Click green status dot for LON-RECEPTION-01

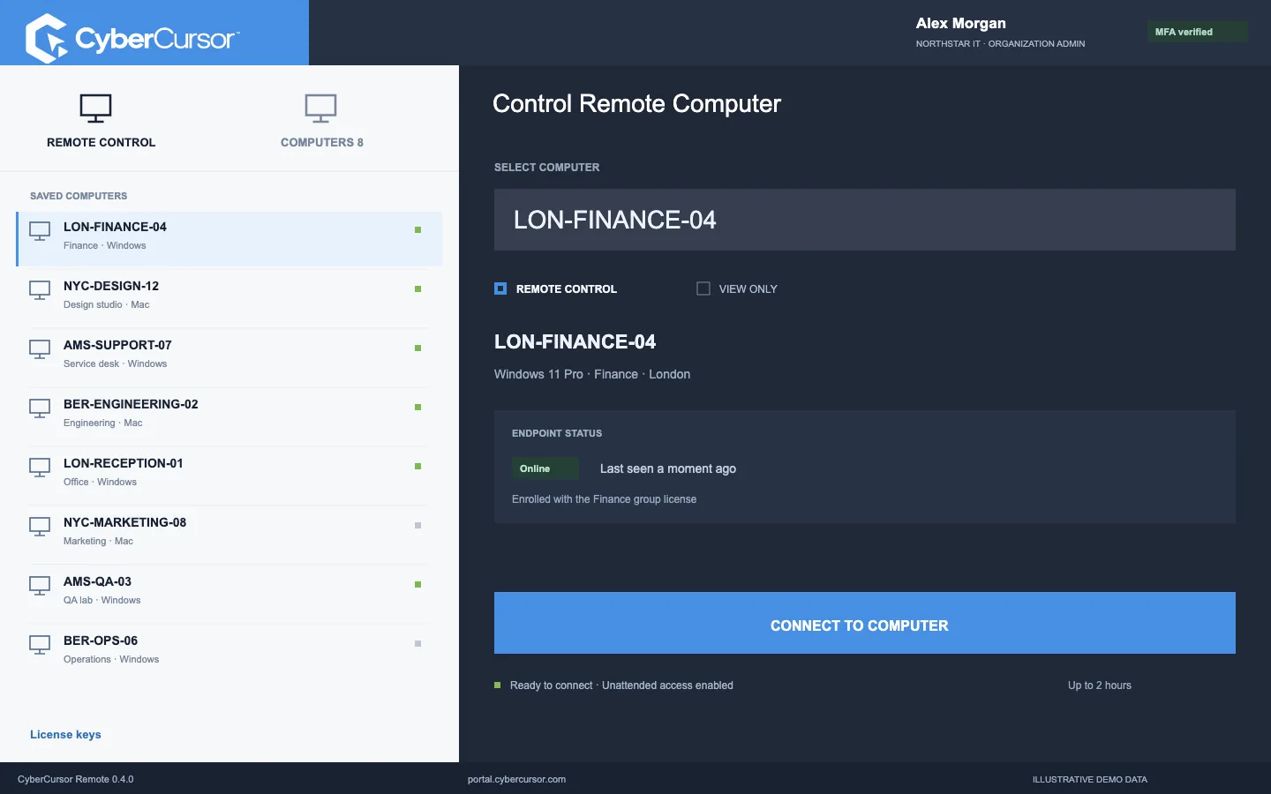[x=417, y=466]
